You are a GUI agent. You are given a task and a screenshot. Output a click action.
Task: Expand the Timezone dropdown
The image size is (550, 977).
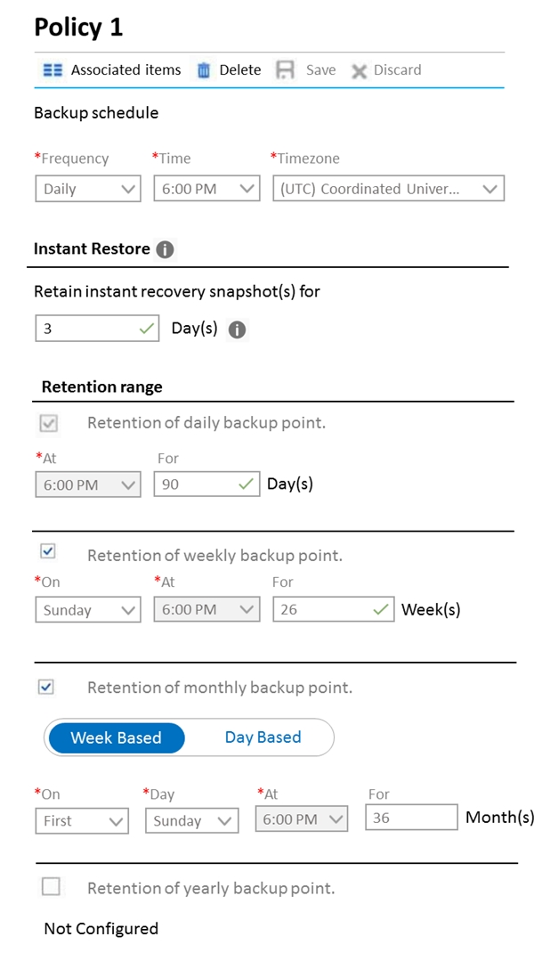(389, 189)
